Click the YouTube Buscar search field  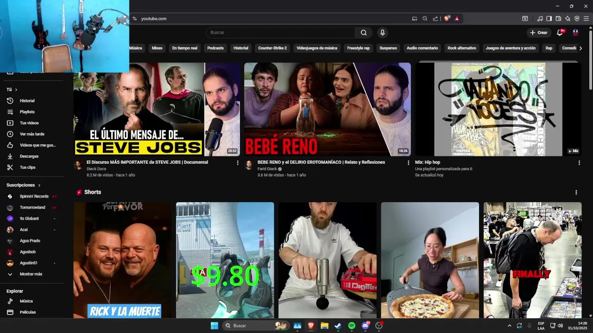pyautogui.click(x=280, y=32)
